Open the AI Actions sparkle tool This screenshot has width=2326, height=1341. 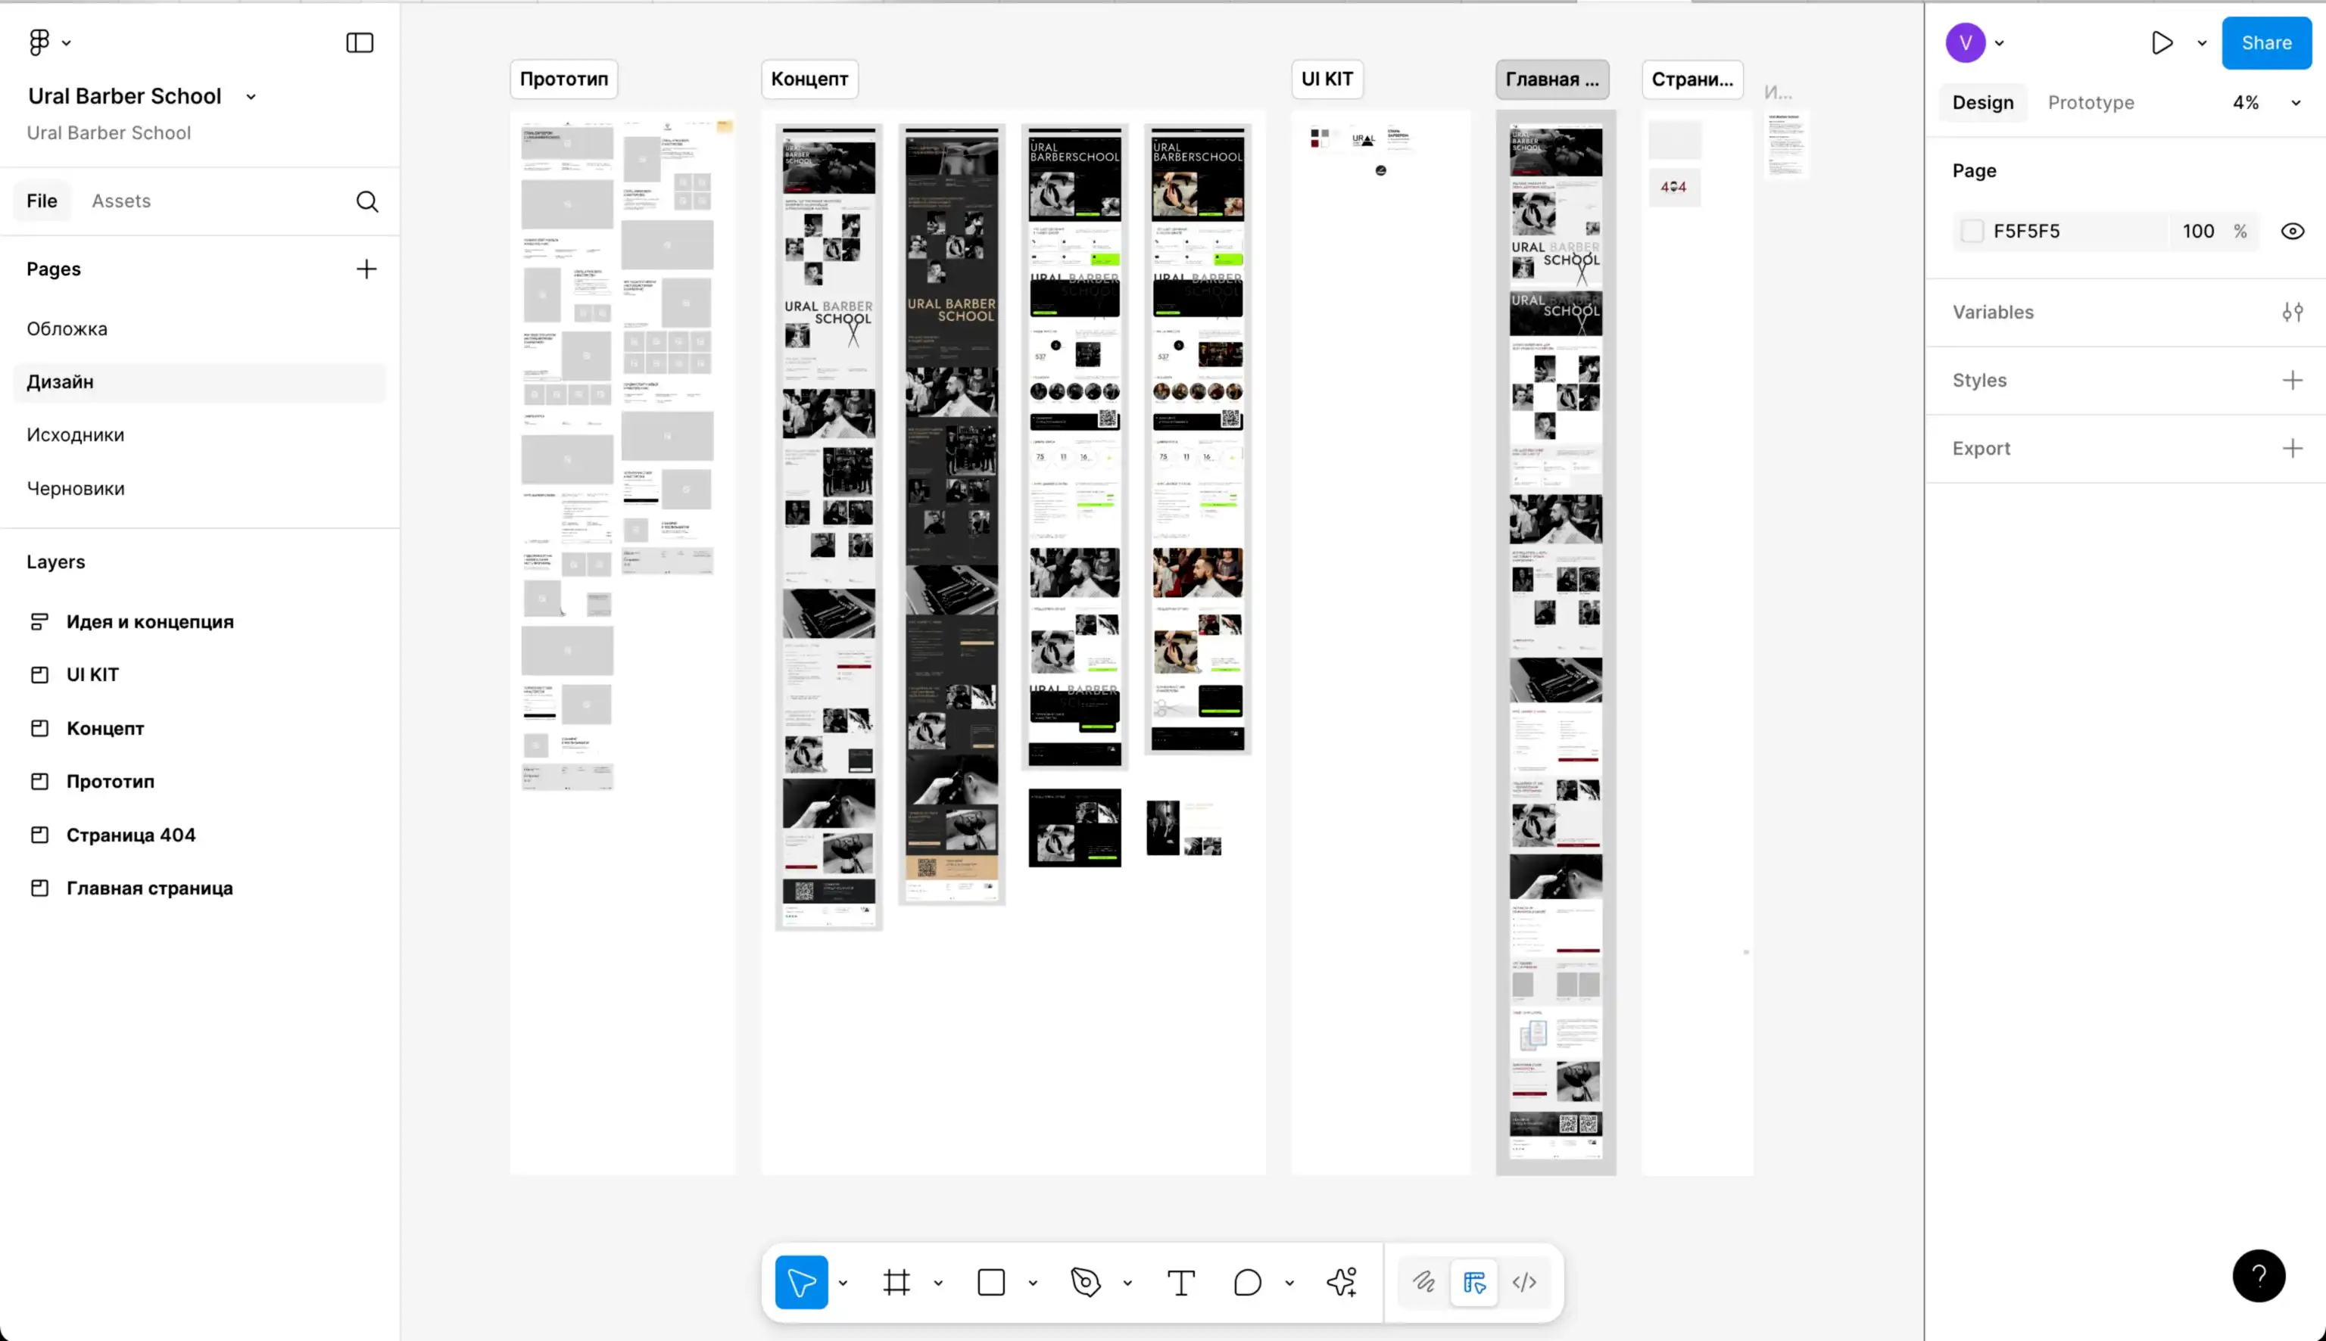1342,1282
